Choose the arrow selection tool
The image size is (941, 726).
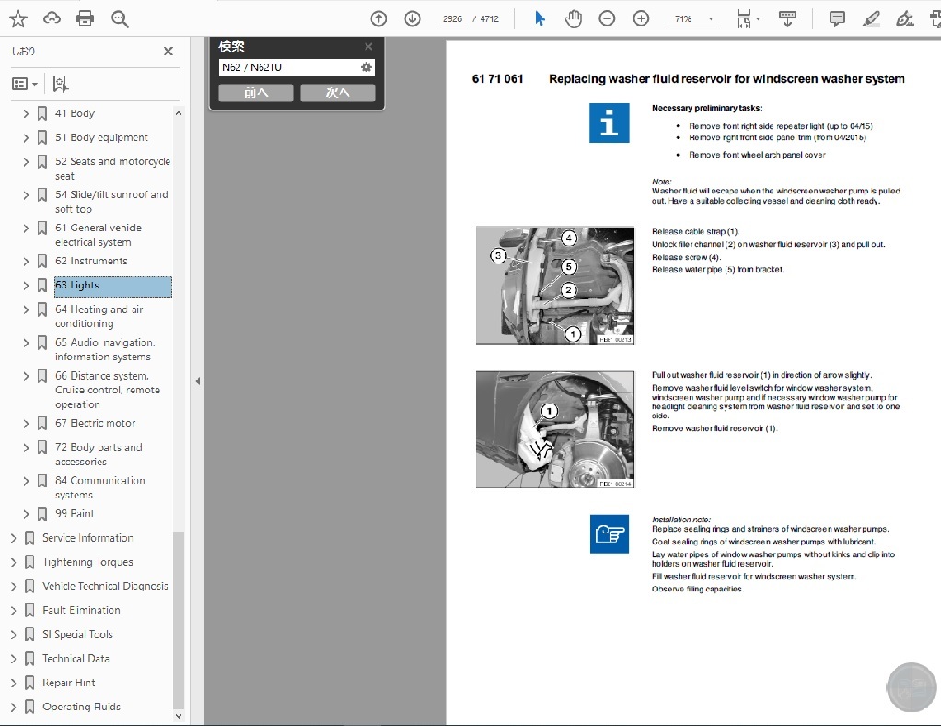tap(540, 18)
